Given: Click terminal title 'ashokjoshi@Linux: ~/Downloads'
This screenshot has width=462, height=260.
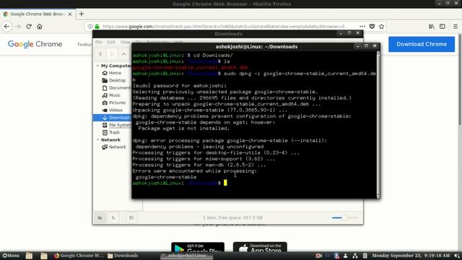Looking at the screenshot, I should click(x=256, y=46).
